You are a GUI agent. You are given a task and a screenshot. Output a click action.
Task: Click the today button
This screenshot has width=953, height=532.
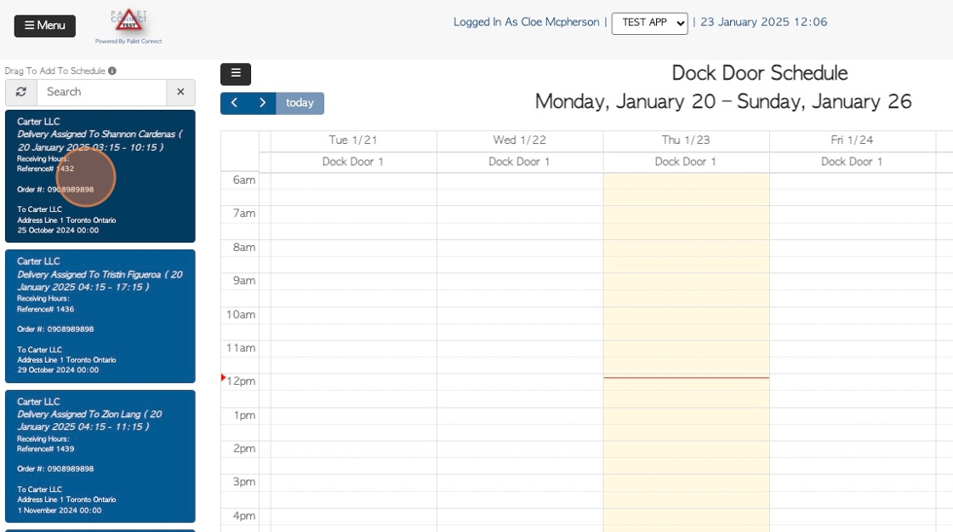300,103
